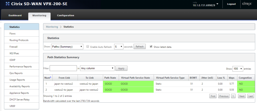Open Routing Protocols in the sidebar
The image size is (257, 111).
click(x=22, y=40)
